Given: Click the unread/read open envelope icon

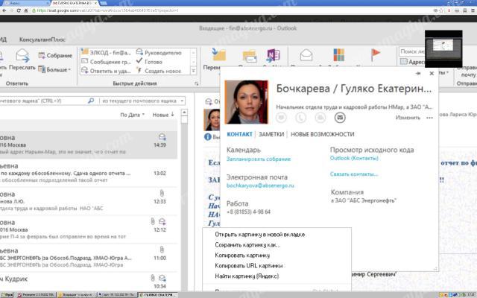Looking at the screenshot, I should [306, 55].
